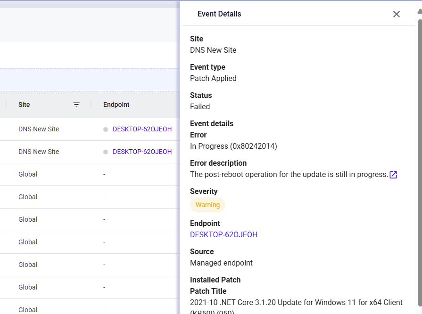Select the first DNS New Site row
Image resolution: width=422 pixels, height=314 pixels.
point(90,129)
